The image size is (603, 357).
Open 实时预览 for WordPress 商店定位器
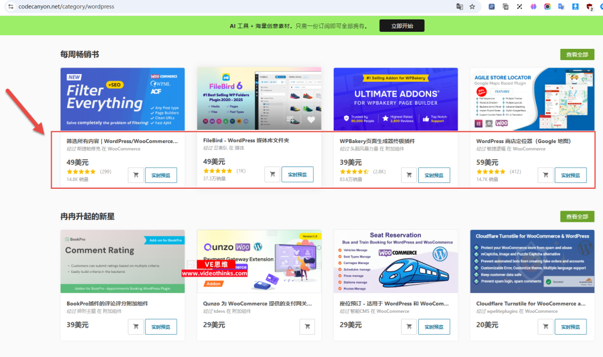click(570, 174)
